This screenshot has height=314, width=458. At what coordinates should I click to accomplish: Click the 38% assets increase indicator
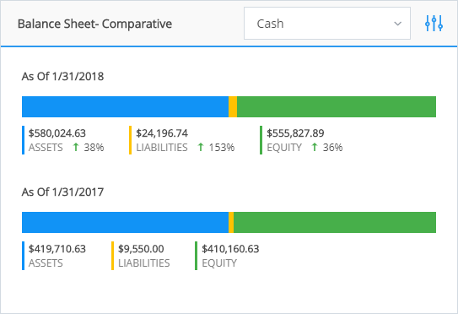pos(89,148)
